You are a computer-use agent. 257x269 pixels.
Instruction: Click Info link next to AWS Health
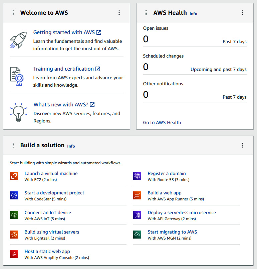click(193, 14)
